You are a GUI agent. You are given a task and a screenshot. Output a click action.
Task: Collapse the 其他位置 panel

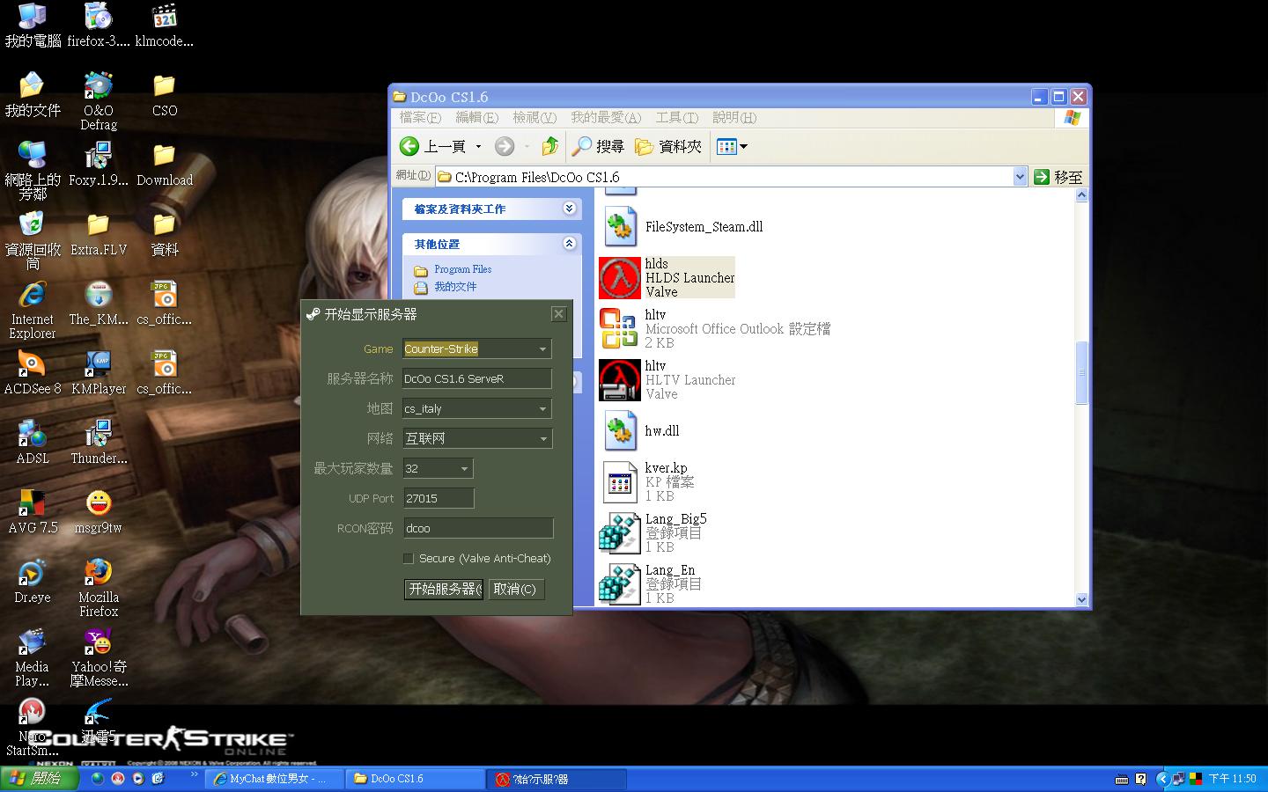569,243
